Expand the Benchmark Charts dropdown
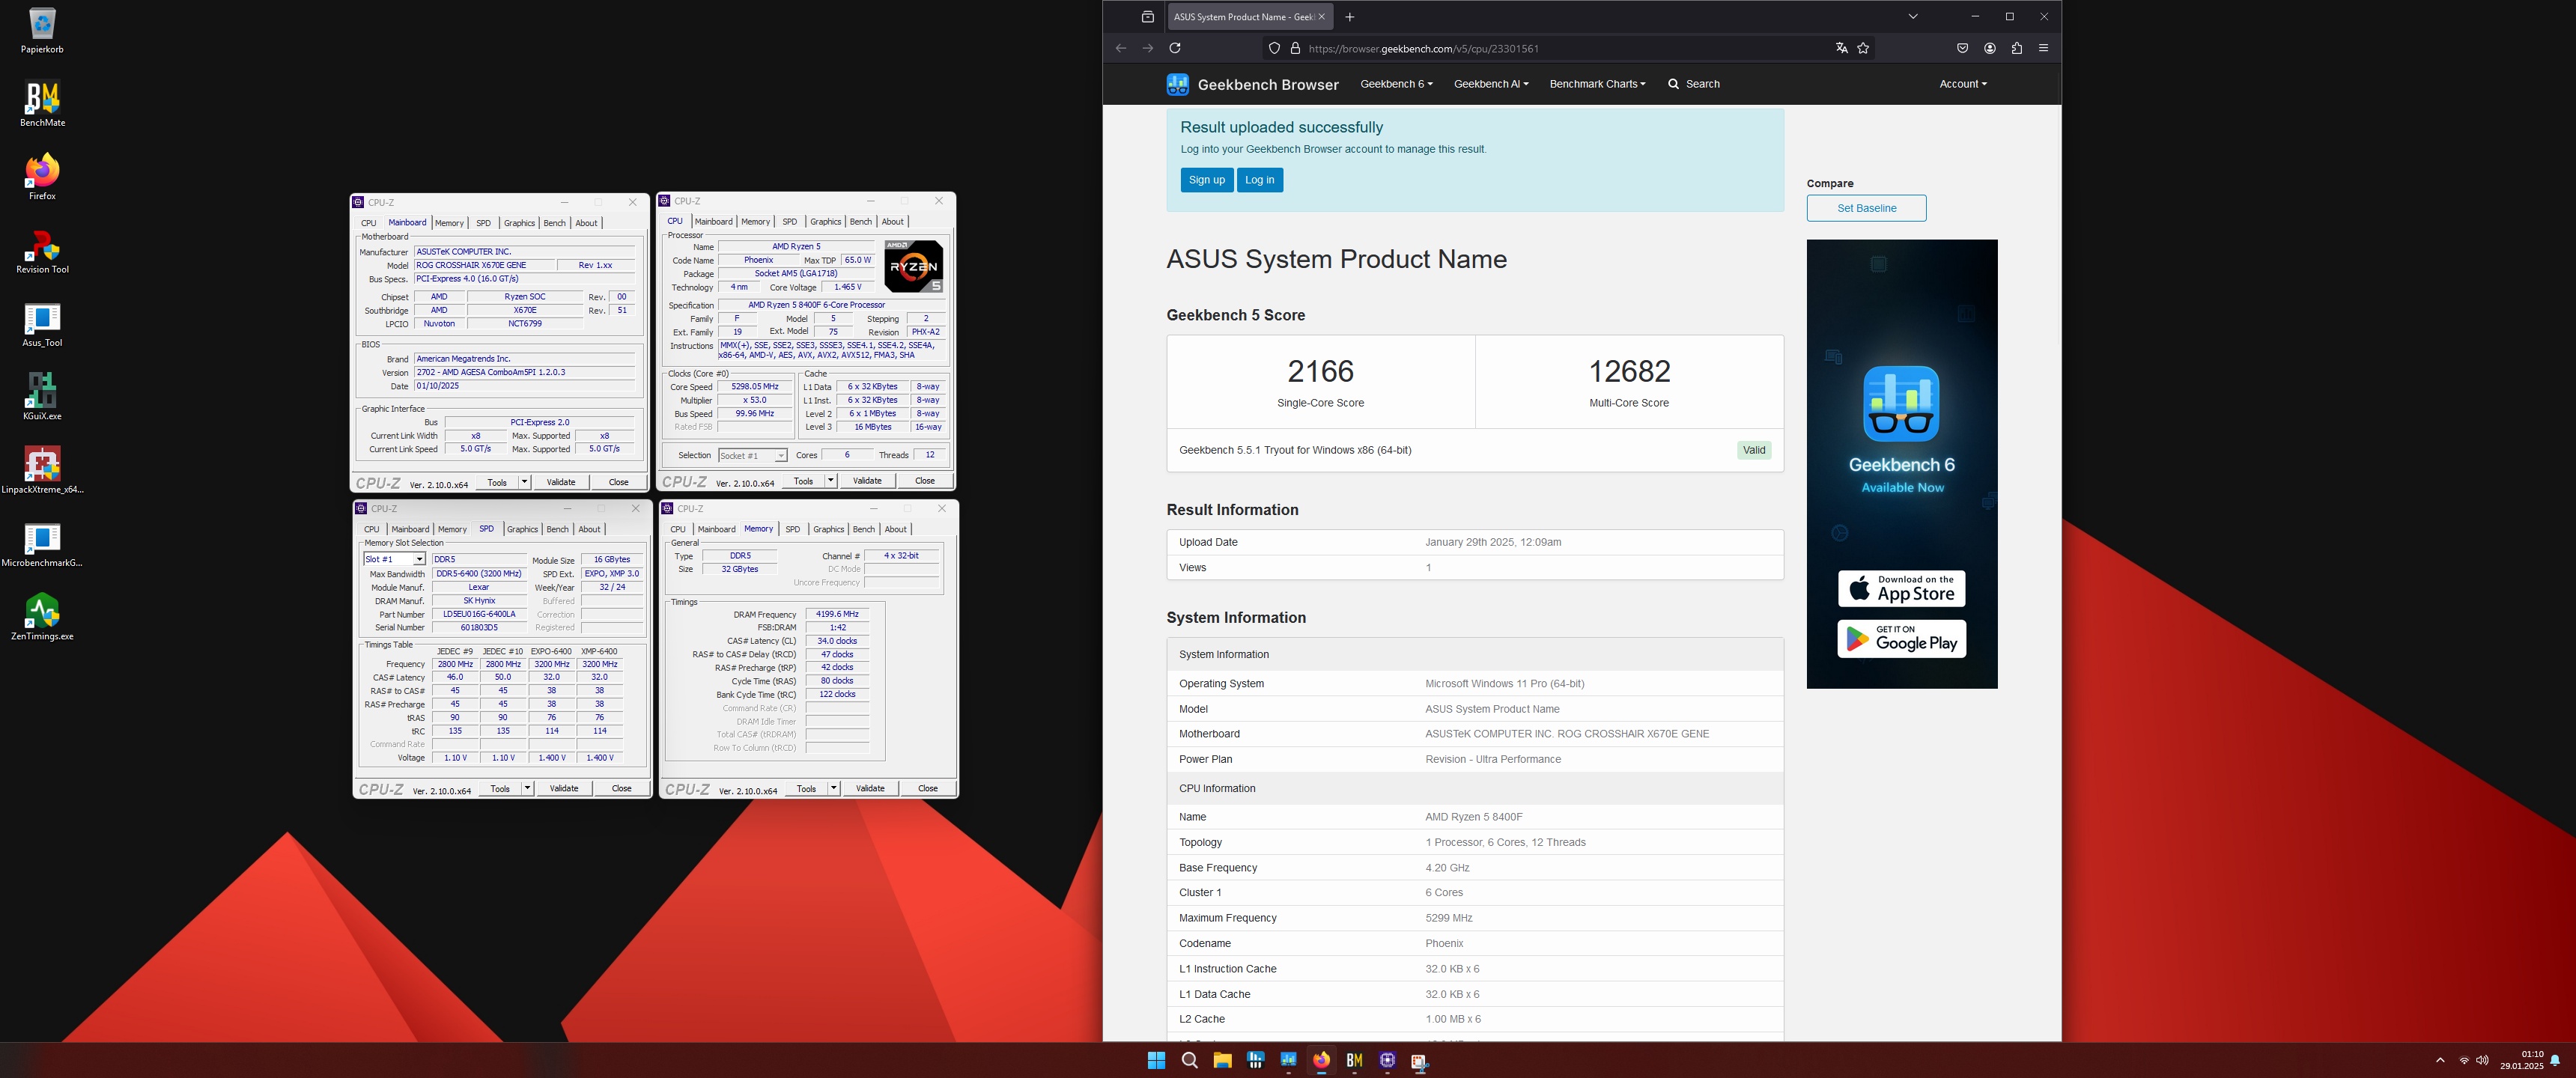Image resolution: width=2576 pixels, height=1078 pixels. click(x=1597, y=84)
